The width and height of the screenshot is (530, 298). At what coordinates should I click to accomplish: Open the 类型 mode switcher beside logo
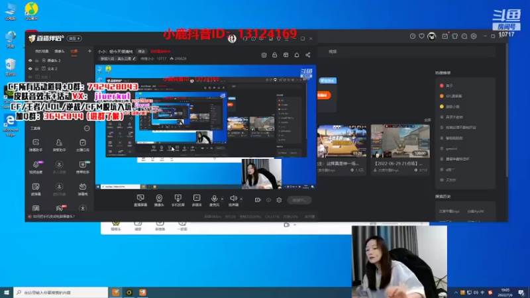tap(74, 38)
